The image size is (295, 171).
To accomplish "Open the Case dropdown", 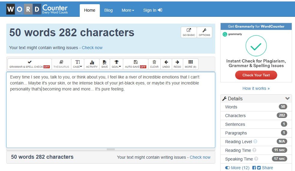I will [x=78, y=64].
